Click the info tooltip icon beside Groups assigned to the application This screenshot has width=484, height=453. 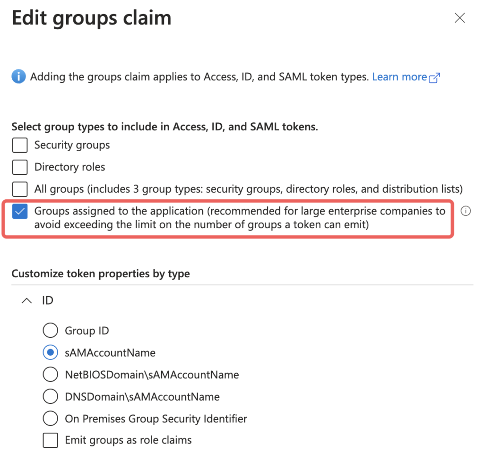tap(466, 211)
